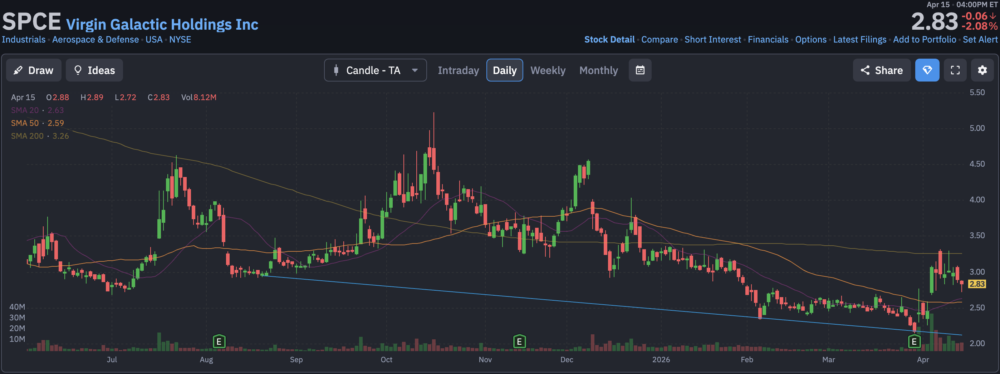The width and height of the screenshot is (1000, 374).
Task: Open the Financials link
Action: click(768, 40)
